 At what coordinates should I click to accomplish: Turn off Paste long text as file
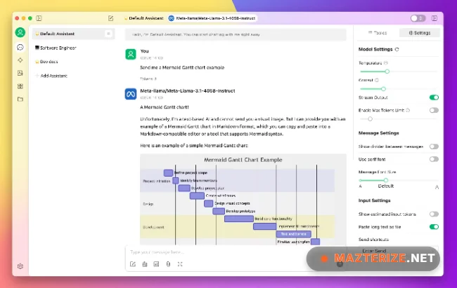click(x=434, y=226)
